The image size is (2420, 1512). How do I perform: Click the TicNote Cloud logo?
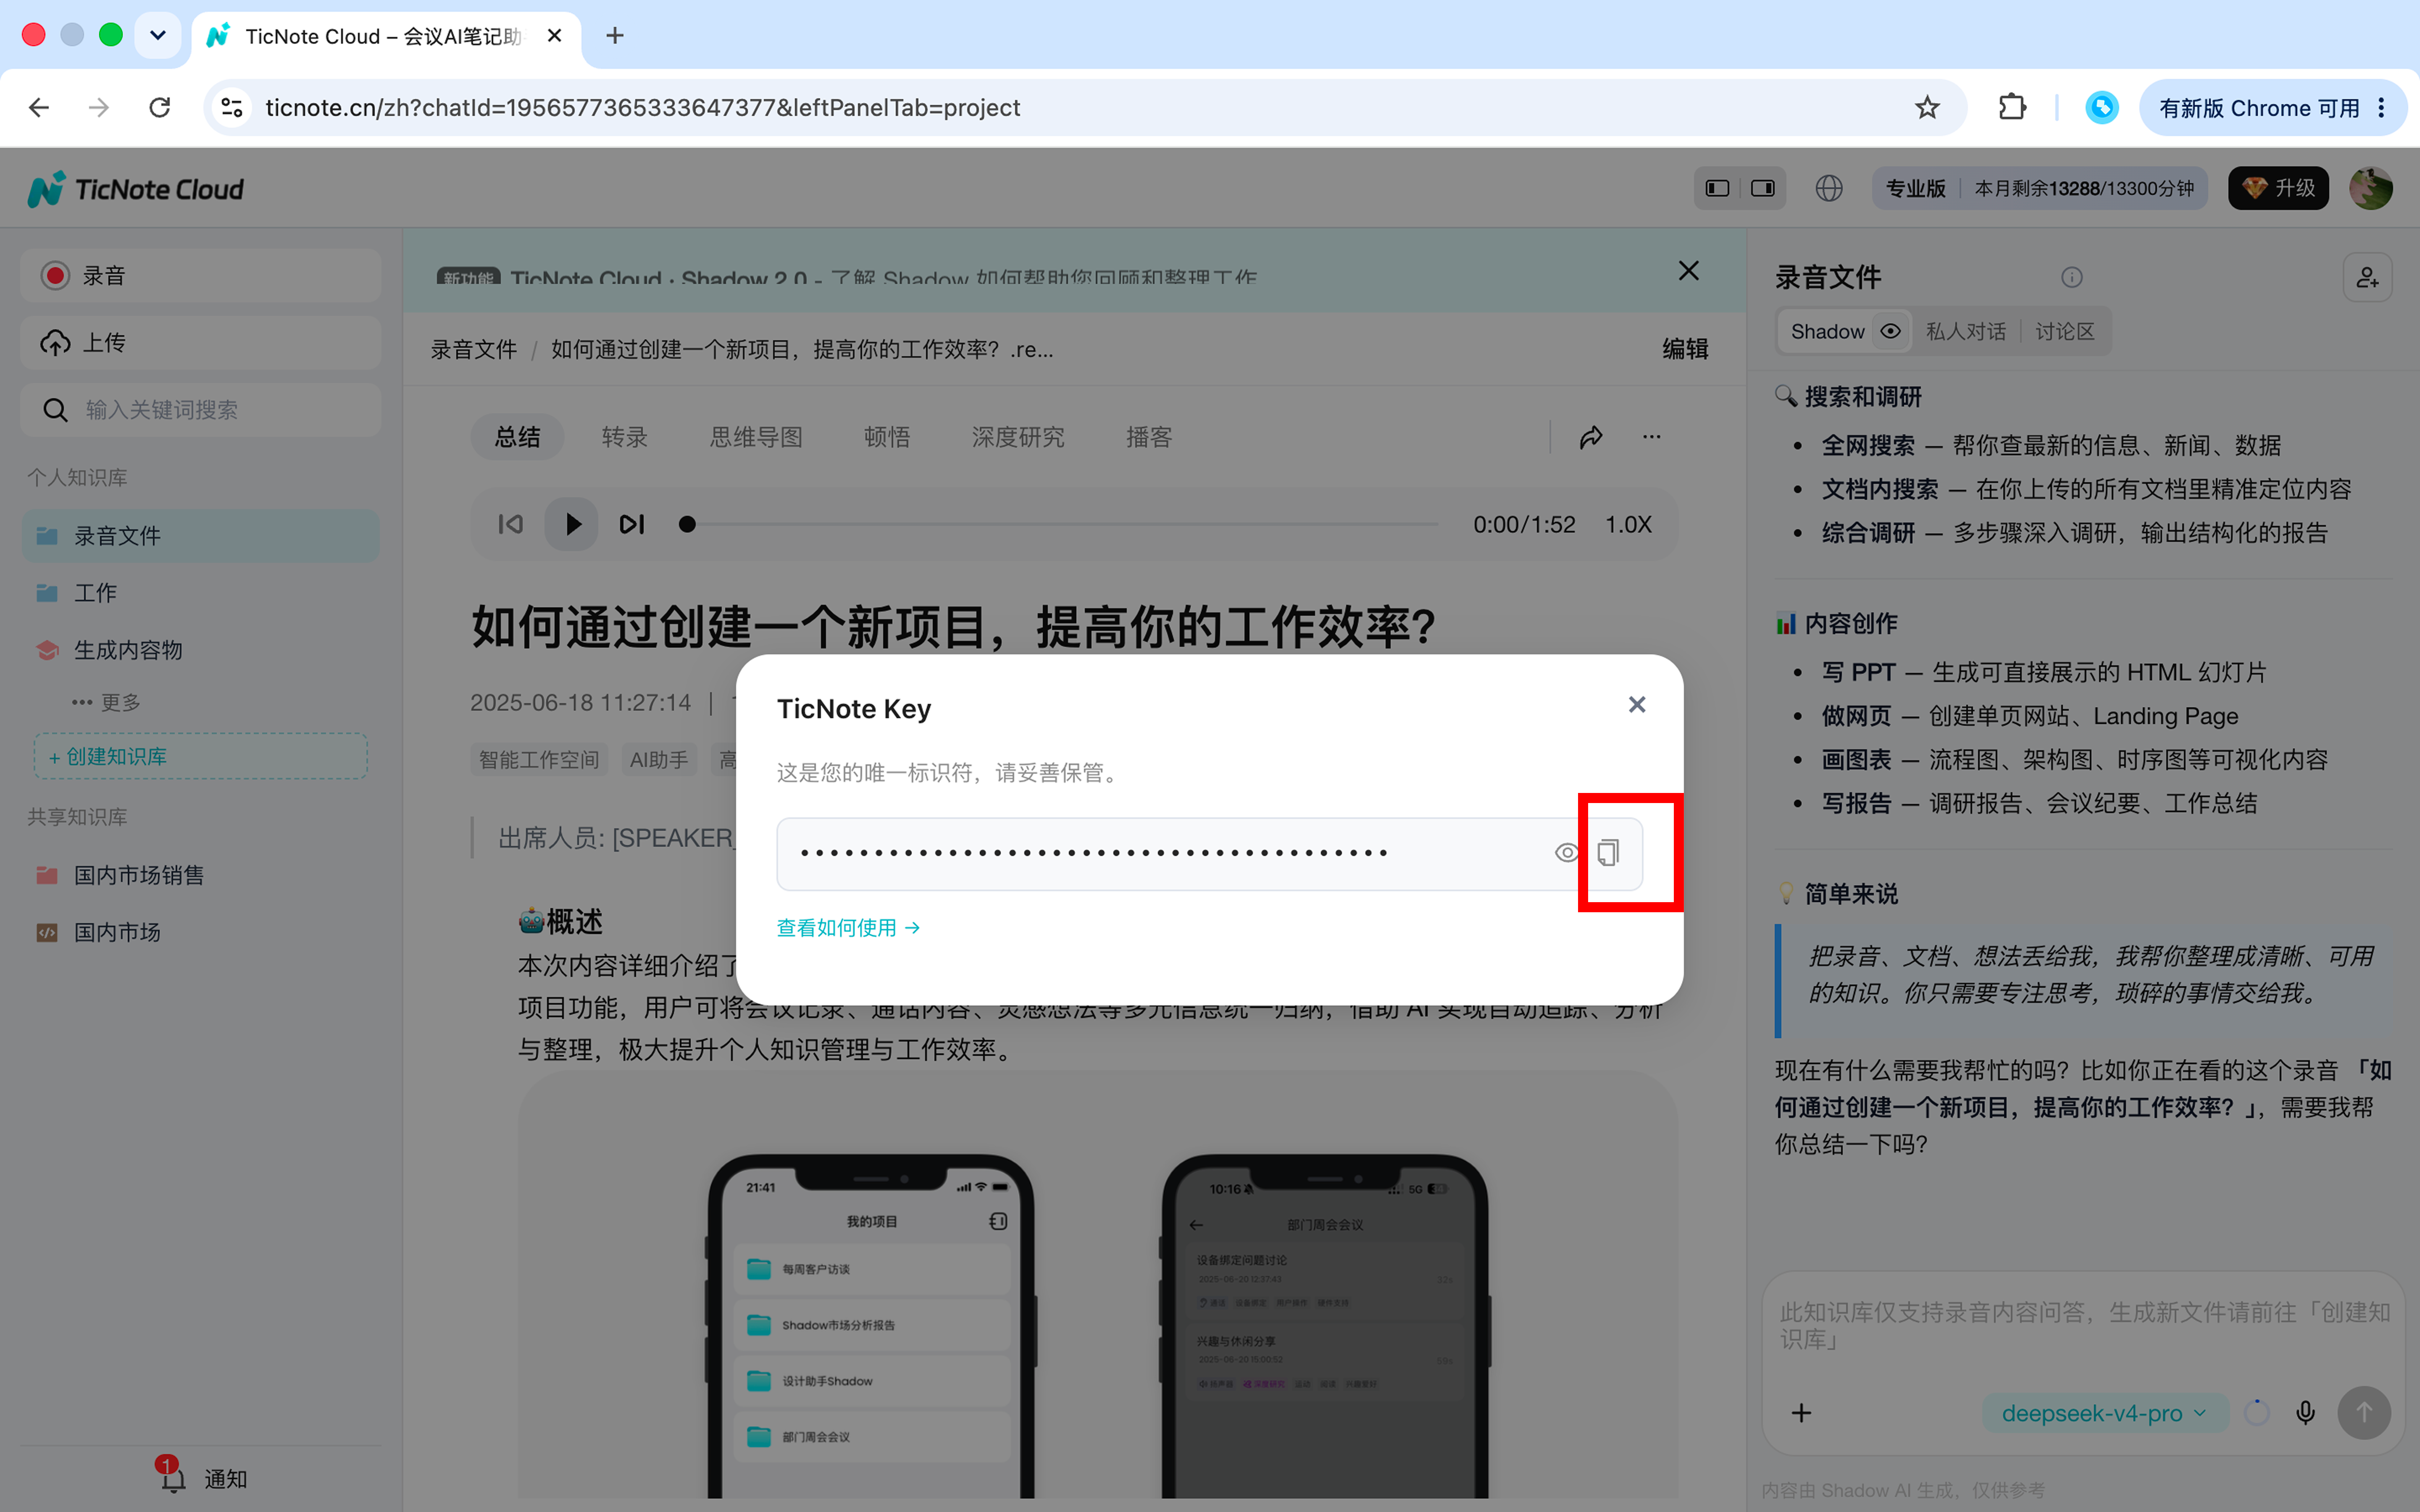[x=137, y=188]
